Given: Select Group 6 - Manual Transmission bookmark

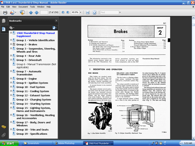Looking at the screenshot, I should tap(36, 66).
